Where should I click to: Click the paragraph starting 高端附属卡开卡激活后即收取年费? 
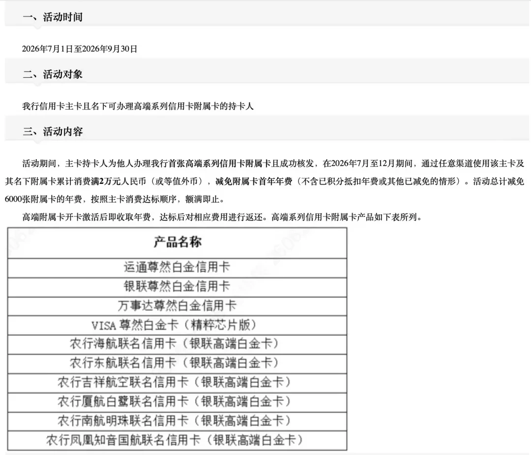[223, 217]
